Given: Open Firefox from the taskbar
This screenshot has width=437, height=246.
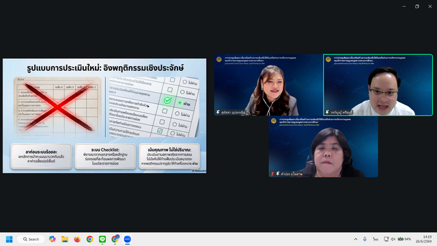Looking at the screenshot, I should pyautogui.click(x=77, y=239).
